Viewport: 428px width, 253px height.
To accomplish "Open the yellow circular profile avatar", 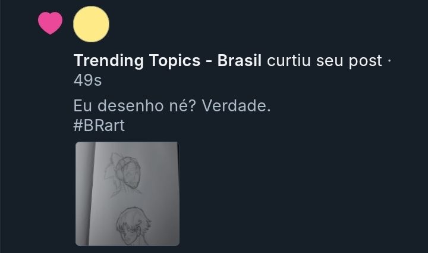I will pyautogui.click(x=91, y=24).
